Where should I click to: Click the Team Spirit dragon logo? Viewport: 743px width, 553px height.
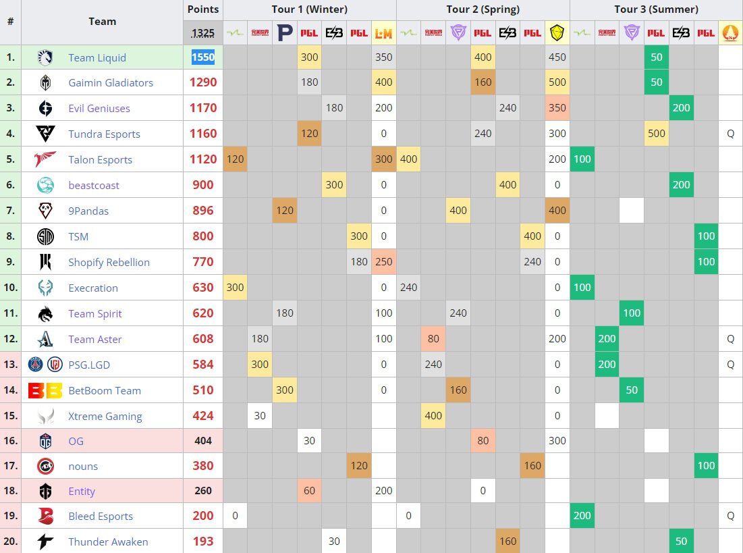coord(45,313)
